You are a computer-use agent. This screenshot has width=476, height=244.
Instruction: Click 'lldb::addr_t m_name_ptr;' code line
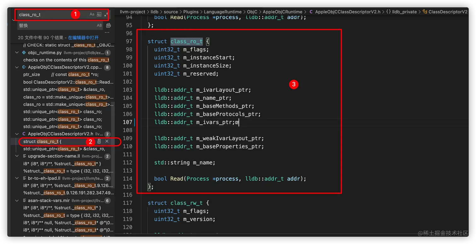click(x=193, y=98)
